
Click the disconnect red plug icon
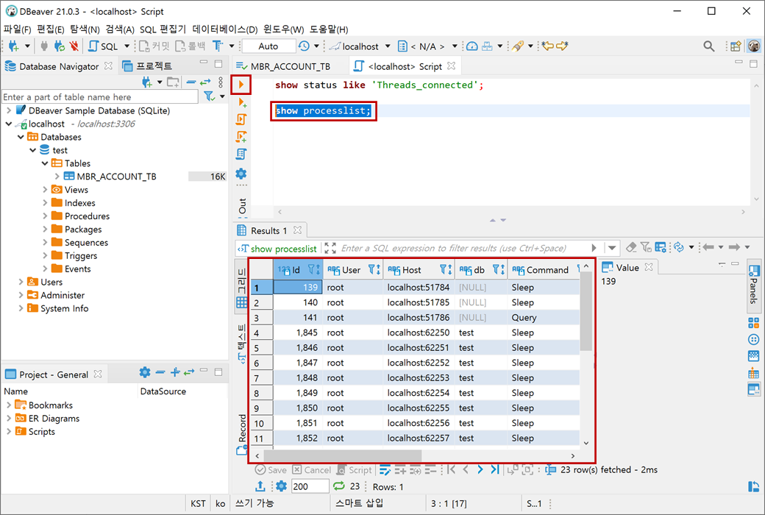coord(74,46)
